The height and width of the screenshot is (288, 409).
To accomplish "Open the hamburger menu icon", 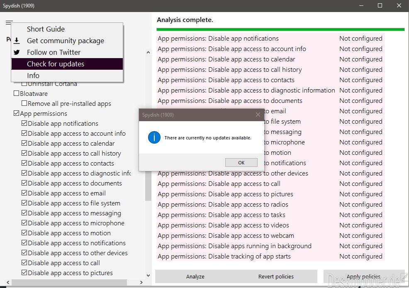I will (9, 22).
